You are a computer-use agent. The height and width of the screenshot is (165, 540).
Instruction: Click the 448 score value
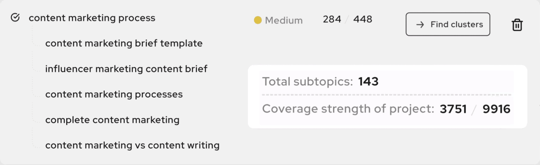(x=363, y=19)
